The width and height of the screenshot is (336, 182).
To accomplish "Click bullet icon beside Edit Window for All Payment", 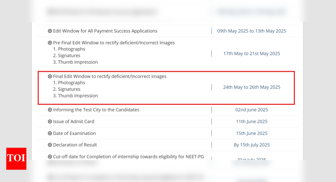I will click(50, 31).
